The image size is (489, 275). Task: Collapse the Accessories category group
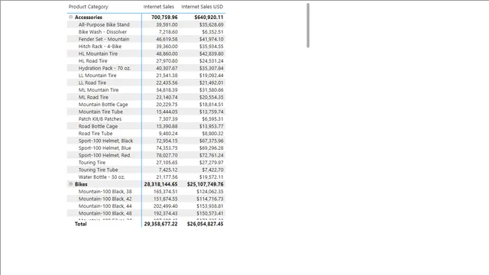tap(71, 17)
